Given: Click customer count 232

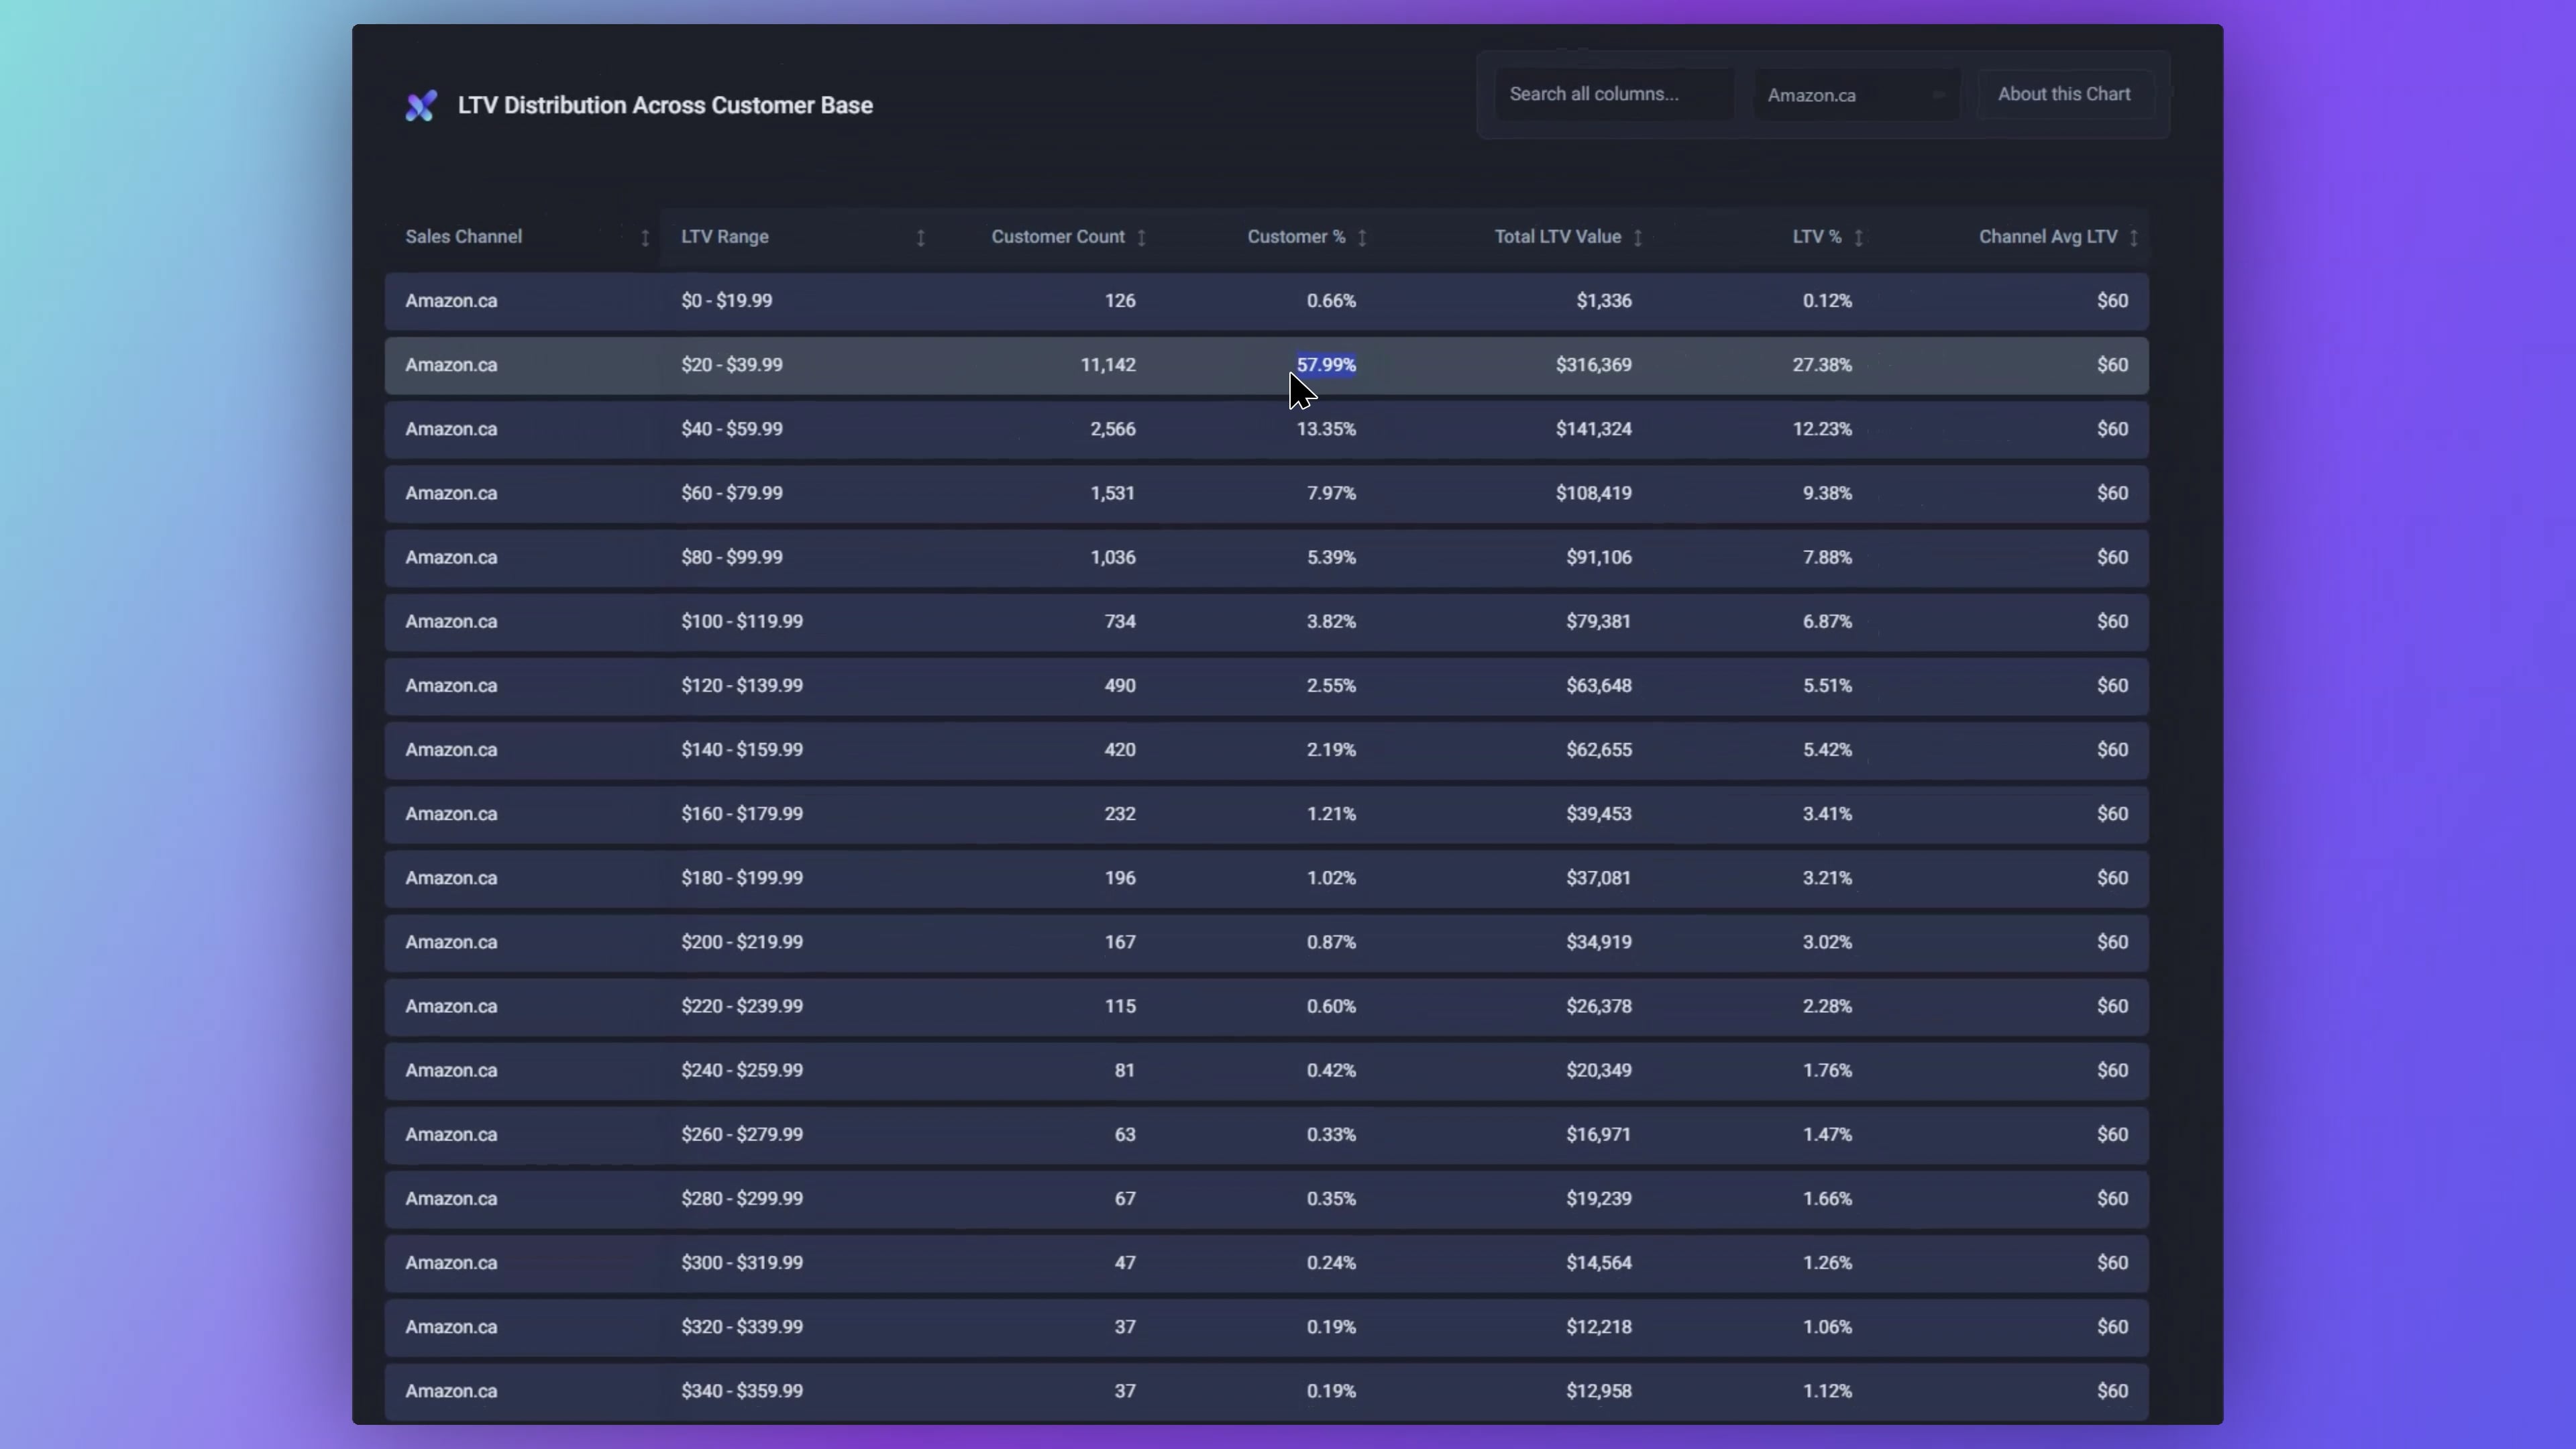Looking at the screenshot, I should coord(1120,813).
